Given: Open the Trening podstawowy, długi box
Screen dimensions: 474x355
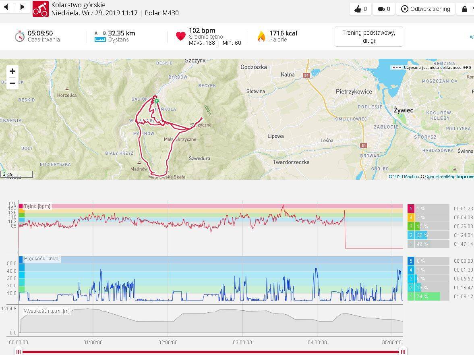Looking at the screenshot, I should coord(368,37).
